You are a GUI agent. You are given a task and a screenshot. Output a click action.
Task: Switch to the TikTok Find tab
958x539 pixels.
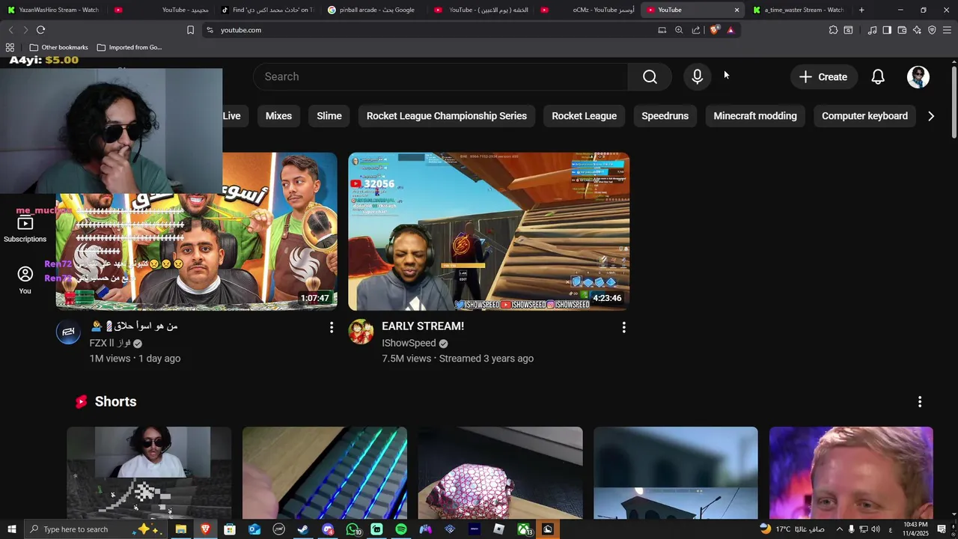[x=266, y=10]
